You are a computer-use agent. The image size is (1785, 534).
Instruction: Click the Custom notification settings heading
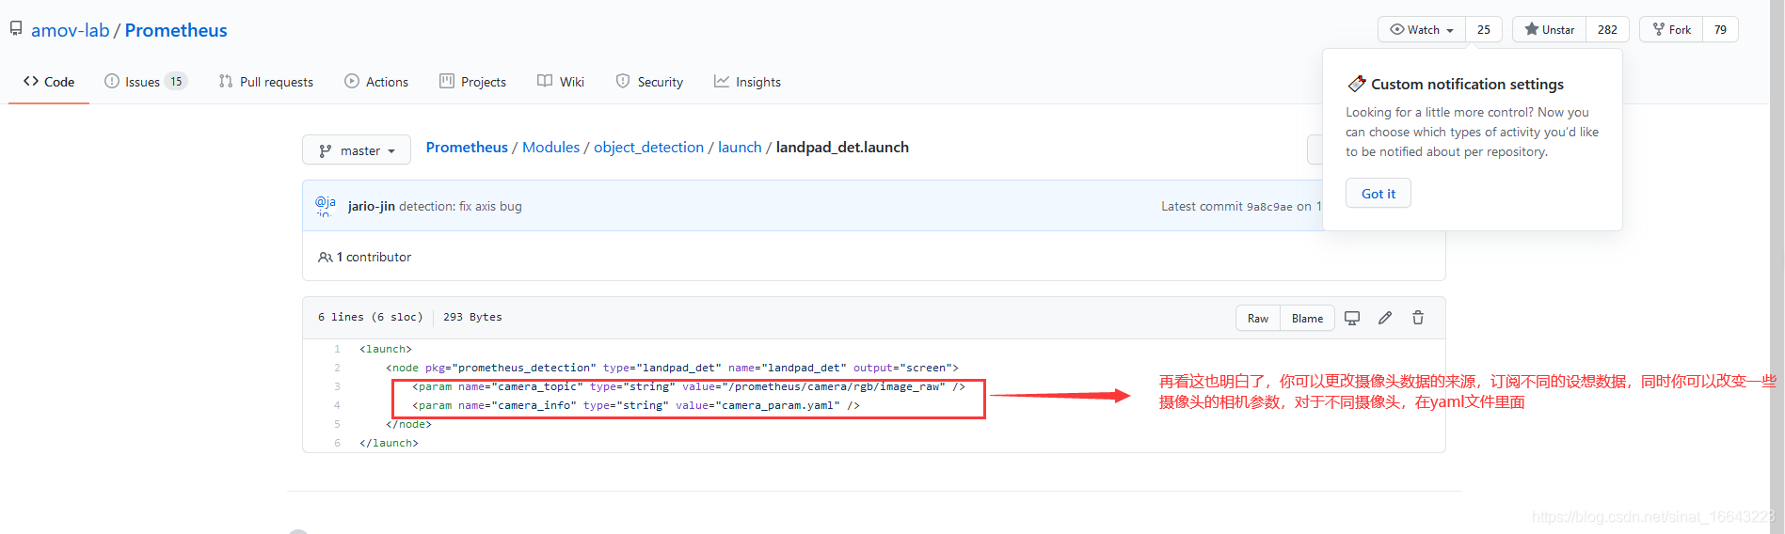point(1467,84)
